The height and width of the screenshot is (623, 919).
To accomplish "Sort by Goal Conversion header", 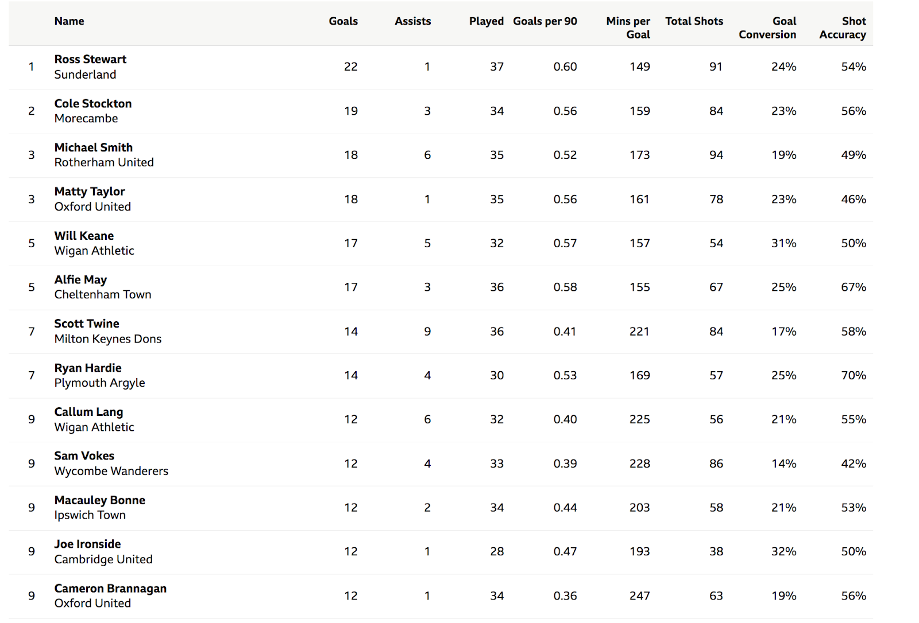I will point(767,28).
